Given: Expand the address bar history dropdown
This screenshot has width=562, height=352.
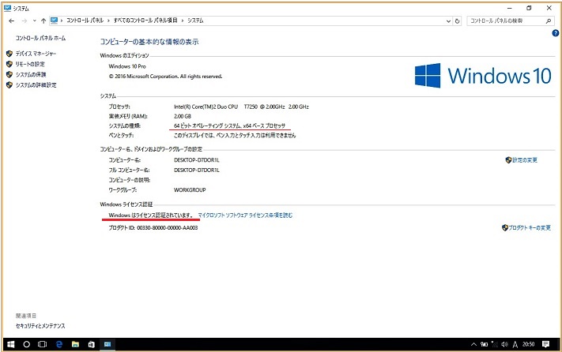Looking at the screenshot, I should [x=447, y=21].
